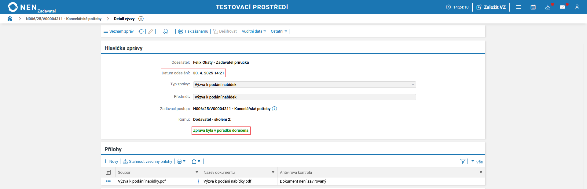This screenshot has width=587, height=189.
Task: Close the Detail výzvy breadcrumb tab
Action: coord(141,19)
